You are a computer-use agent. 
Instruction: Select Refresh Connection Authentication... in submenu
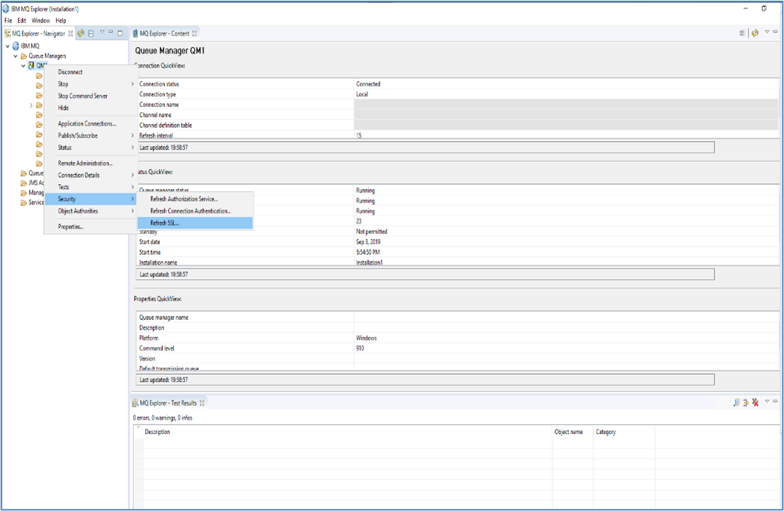pyautogui.click(x=195, y=211)
